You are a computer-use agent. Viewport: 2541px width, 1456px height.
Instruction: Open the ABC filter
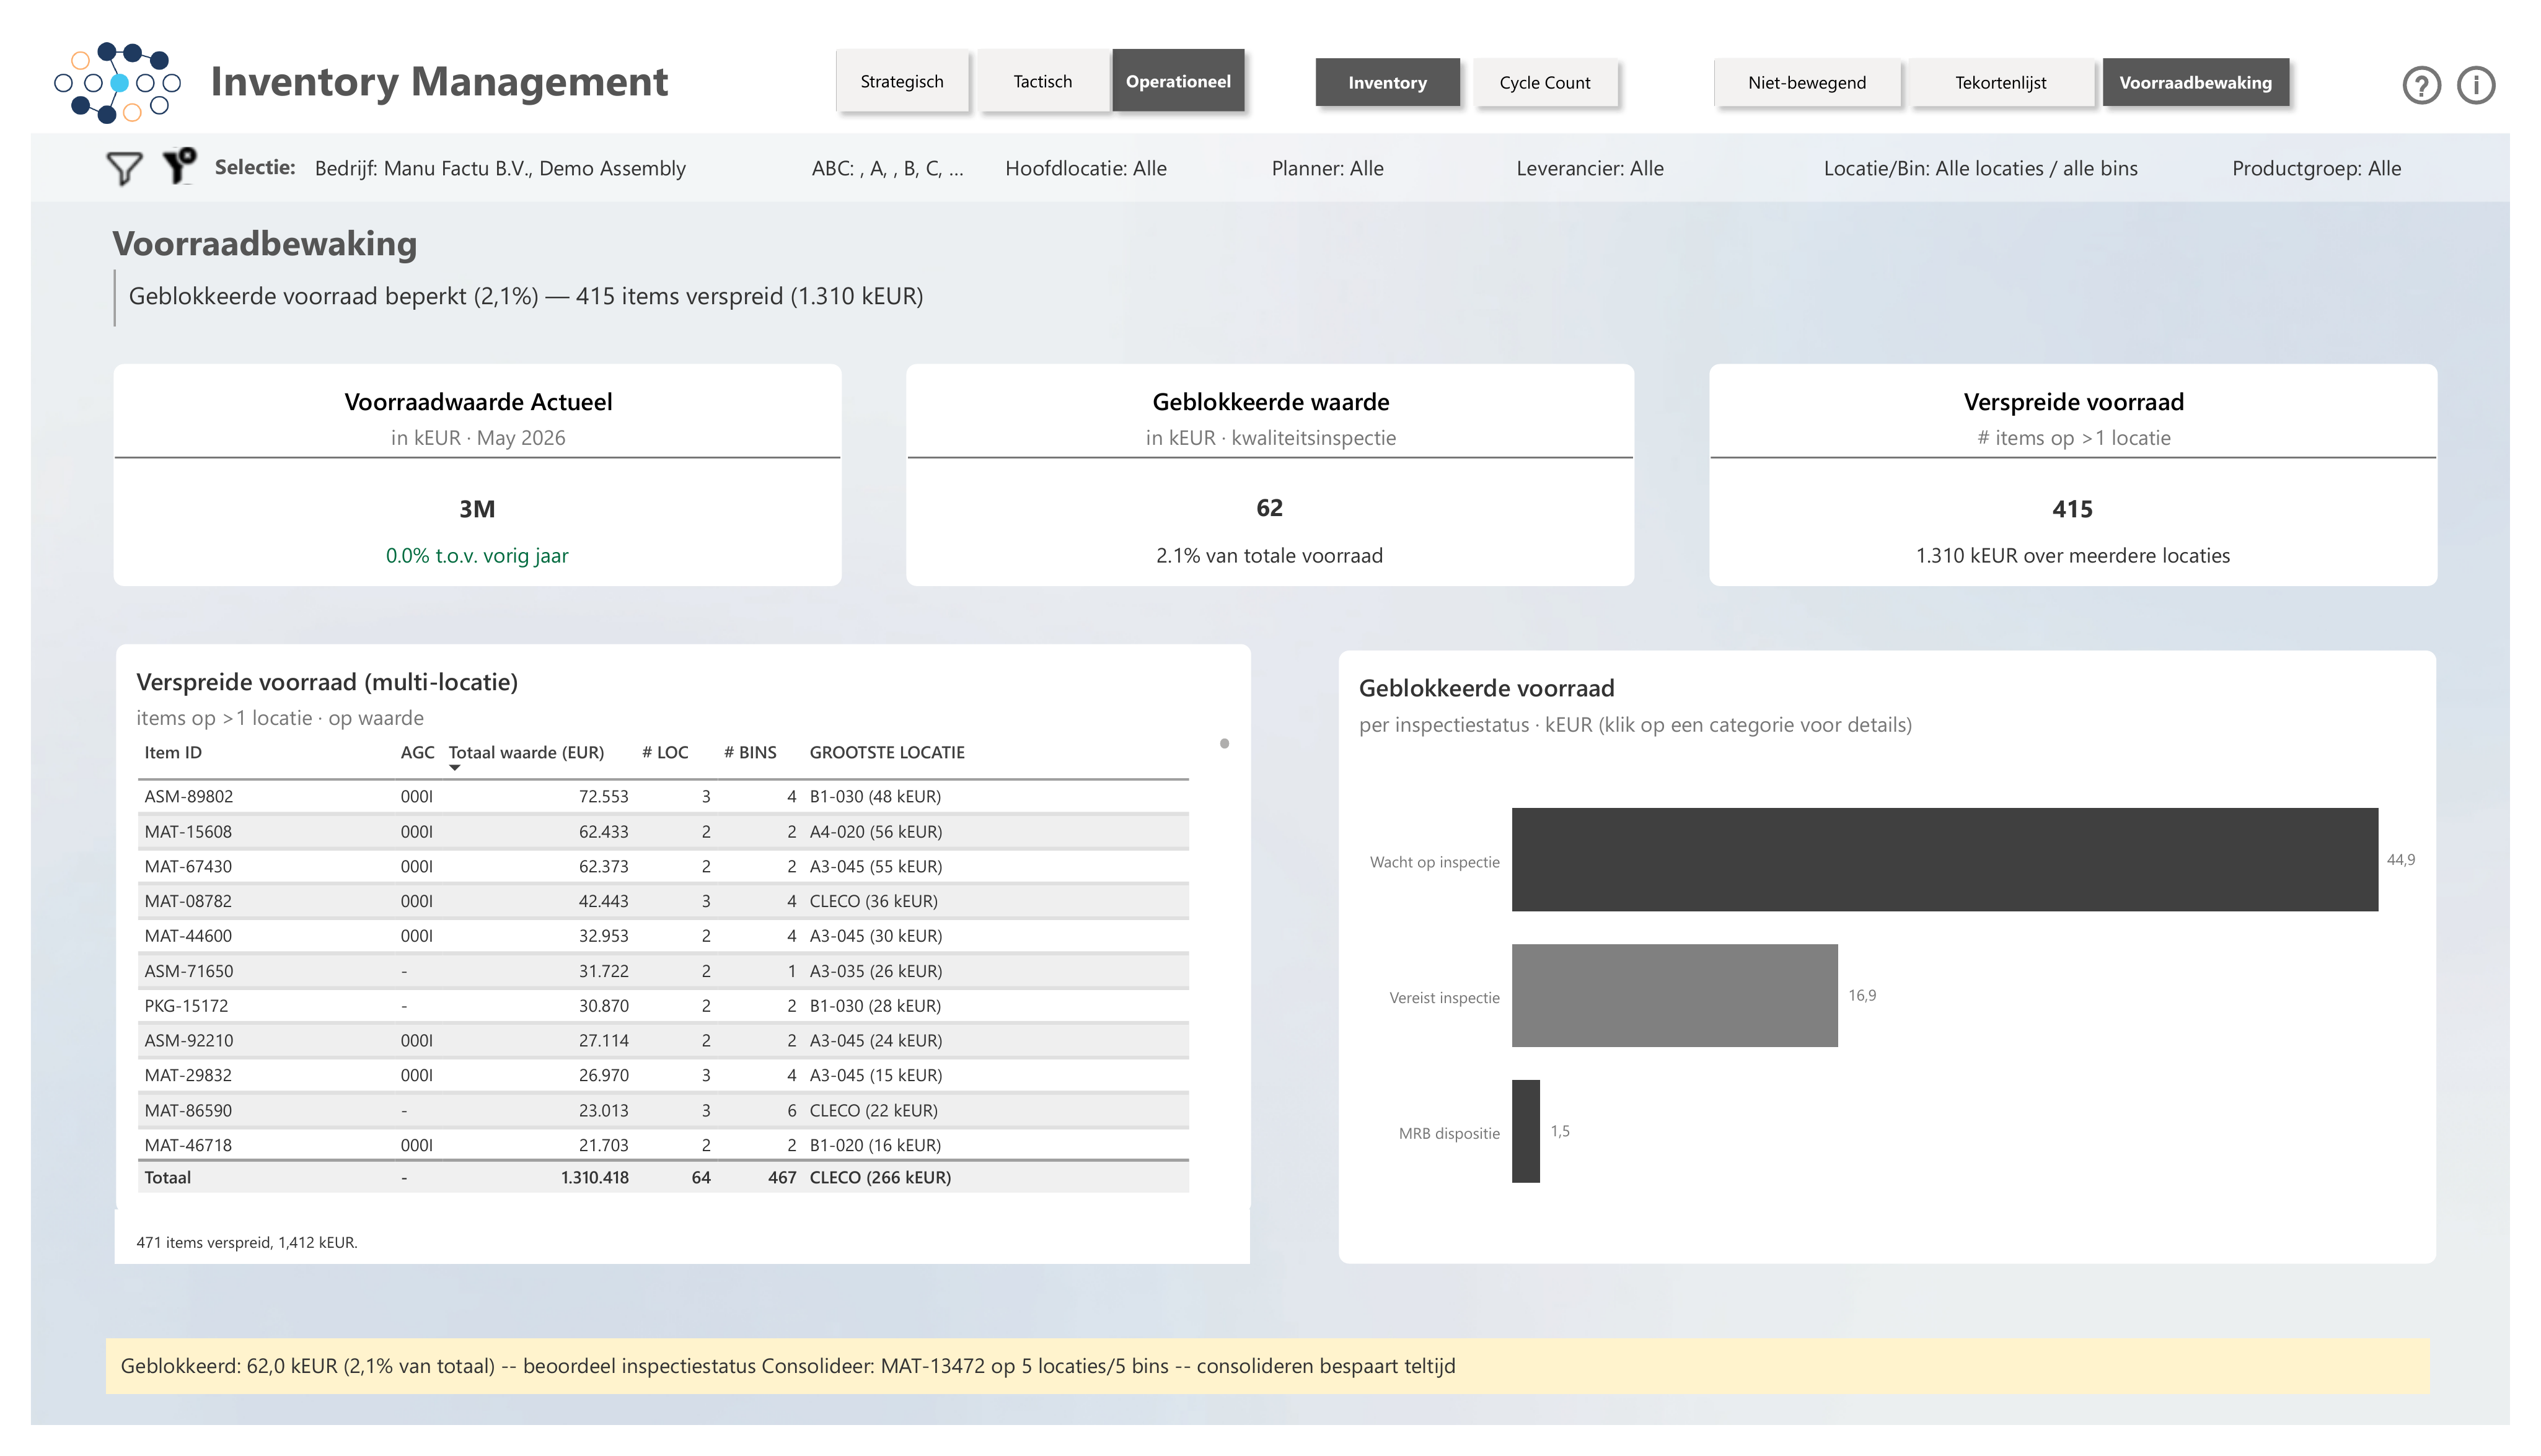click(x=887, y=168)
